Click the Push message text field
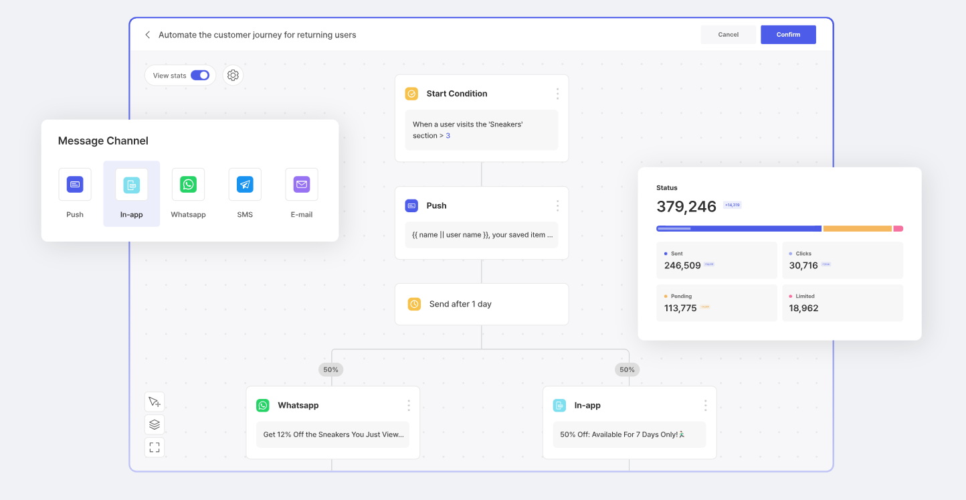The image size is (966, 500). tap(482, 234)
